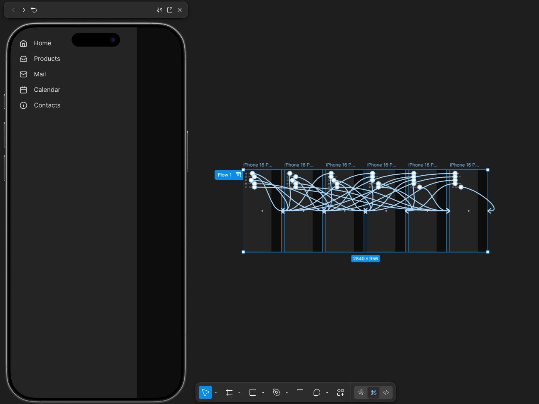Select the Comment tool
This screenshot has height=404, width=539.
click(x=317, y=392)
